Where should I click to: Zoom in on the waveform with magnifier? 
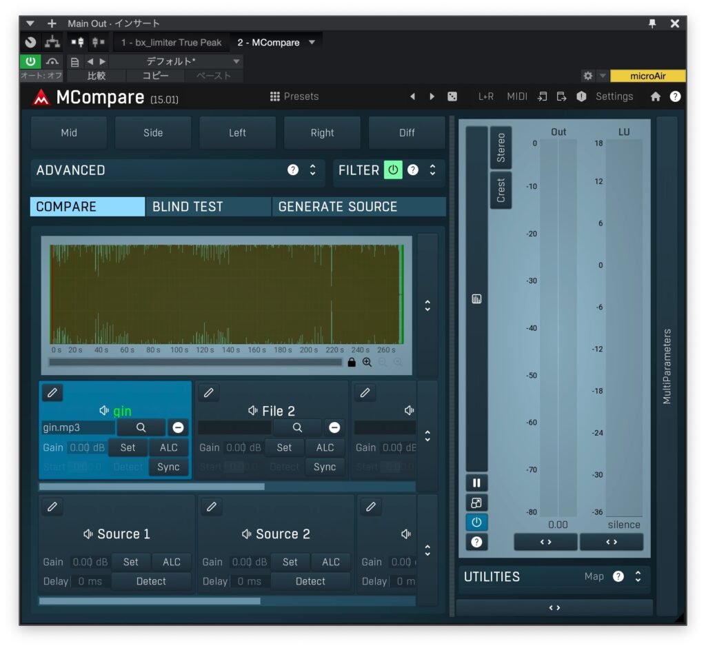tap(367, 362)
